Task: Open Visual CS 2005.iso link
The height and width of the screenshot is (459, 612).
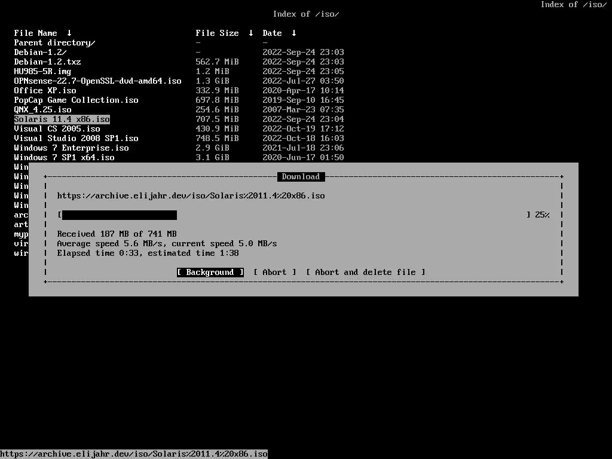Action: (x=57, y=129)
